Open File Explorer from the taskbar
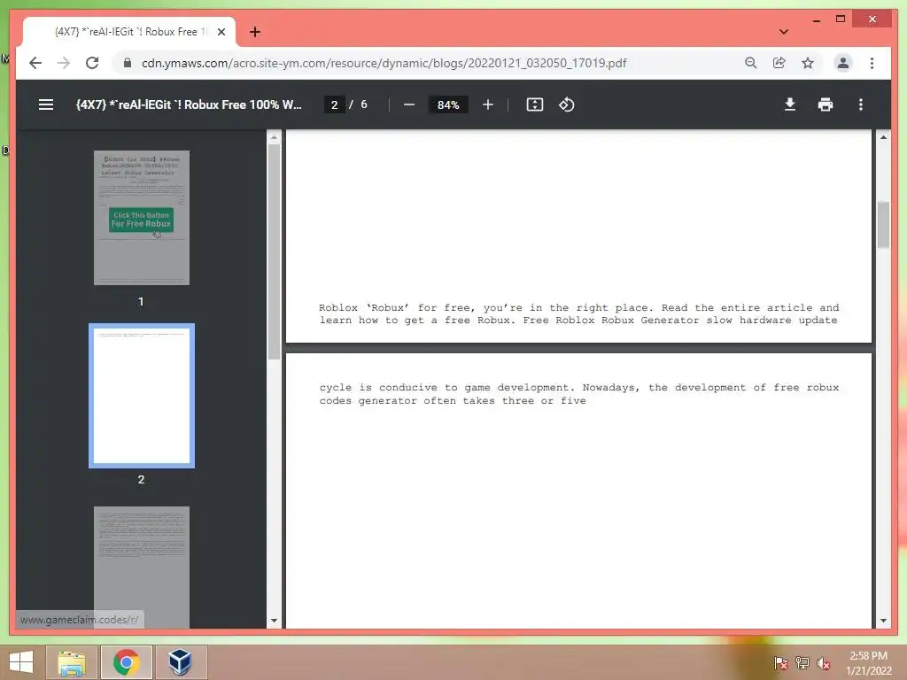The height and width of the screenshot is (680, 907). click(x=72, y=662)
